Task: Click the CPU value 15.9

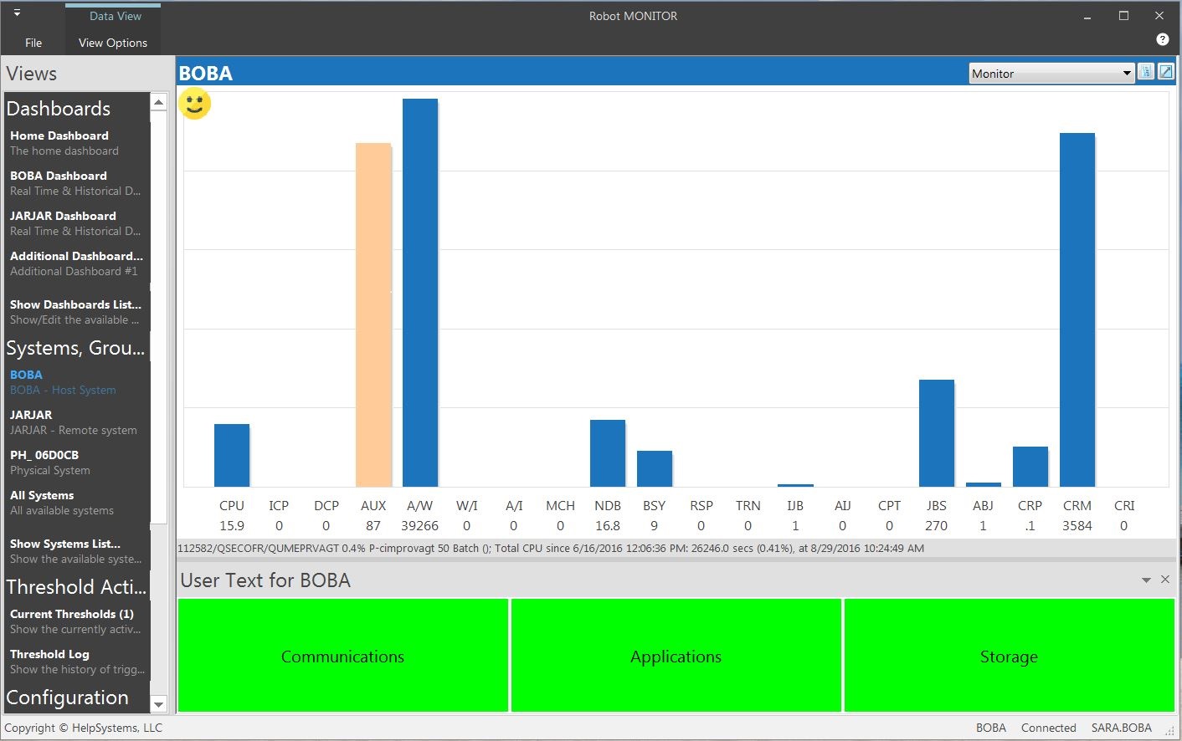Action: [x=232, y=526]
